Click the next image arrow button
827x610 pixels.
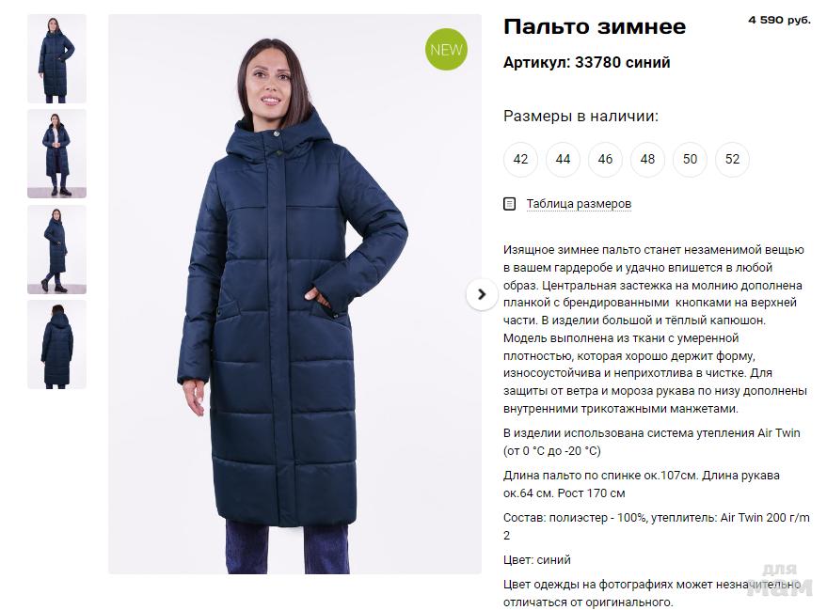pyautogui.click(x=482, y=294)
